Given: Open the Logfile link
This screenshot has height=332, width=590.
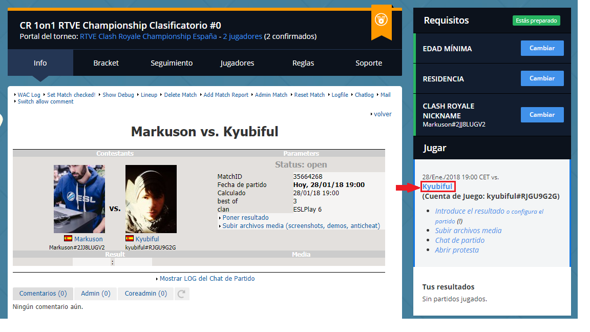Looking at the screenshot, I should tap(340, 95).
